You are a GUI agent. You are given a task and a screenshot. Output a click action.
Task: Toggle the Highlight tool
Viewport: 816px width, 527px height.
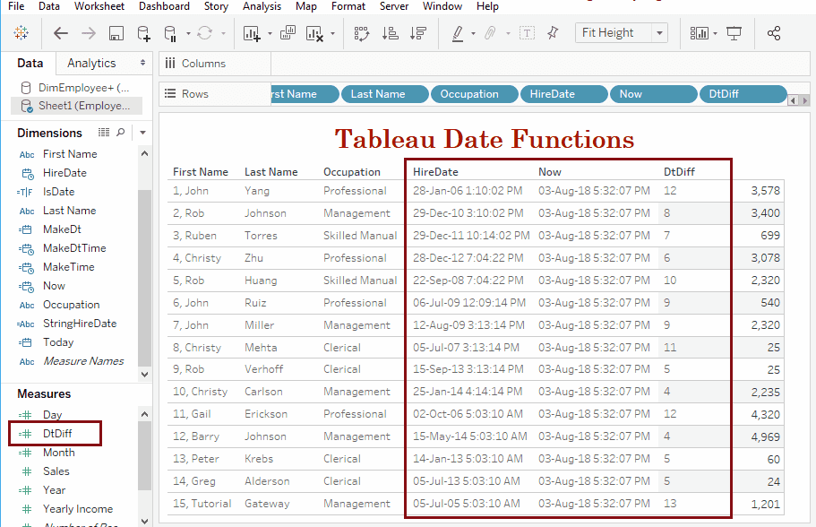(x=458, y=33)
